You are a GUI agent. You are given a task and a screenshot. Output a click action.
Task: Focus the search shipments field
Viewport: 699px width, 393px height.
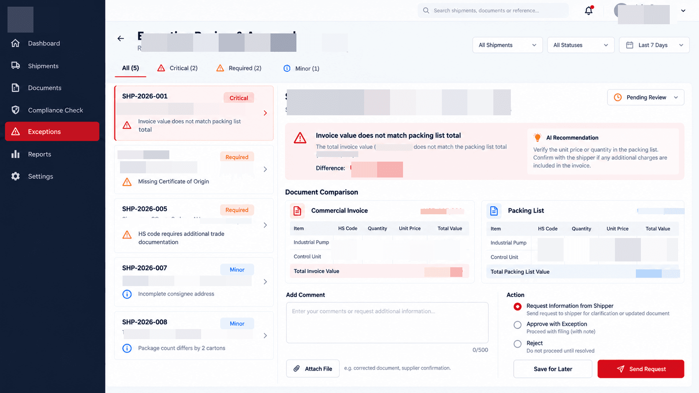pos(493,10)
